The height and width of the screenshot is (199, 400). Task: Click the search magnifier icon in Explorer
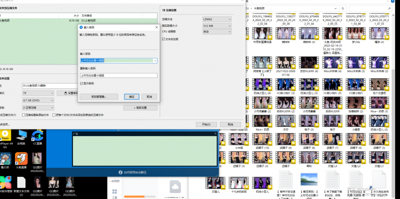[389, 8]
